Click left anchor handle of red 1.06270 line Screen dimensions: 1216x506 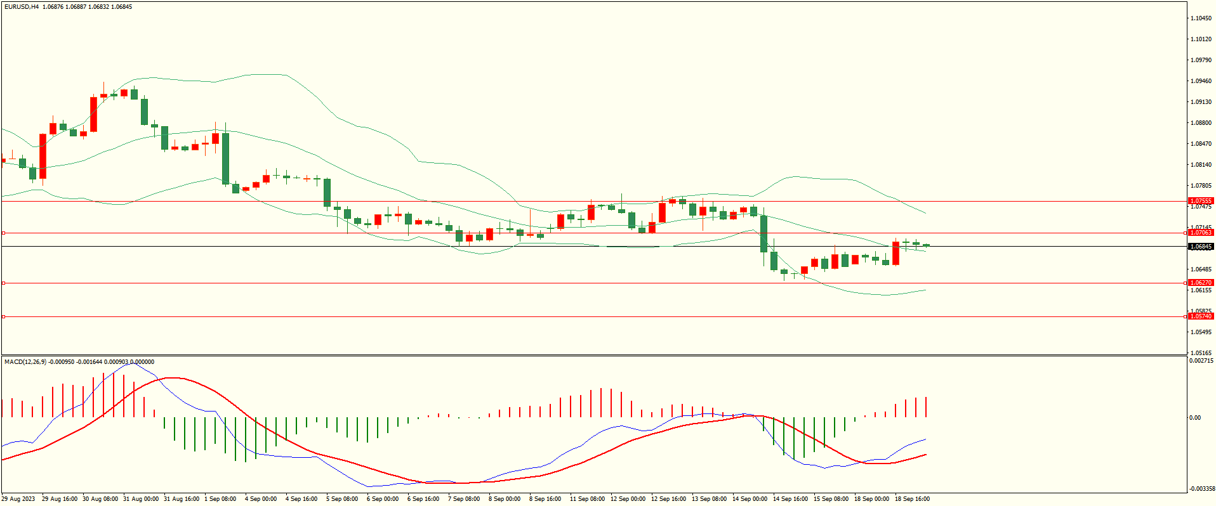tap(3, 283)
